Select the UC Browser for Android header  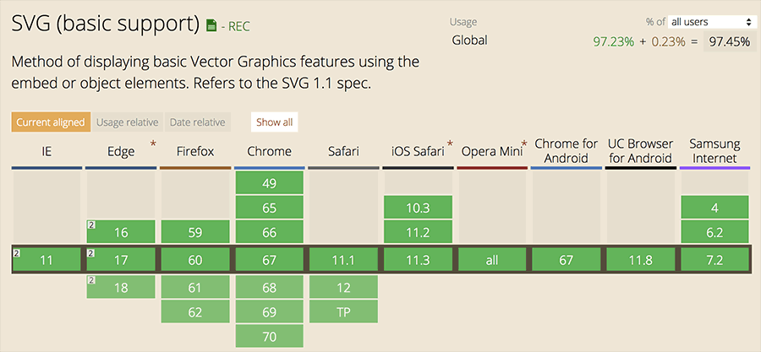pos(641,152)
